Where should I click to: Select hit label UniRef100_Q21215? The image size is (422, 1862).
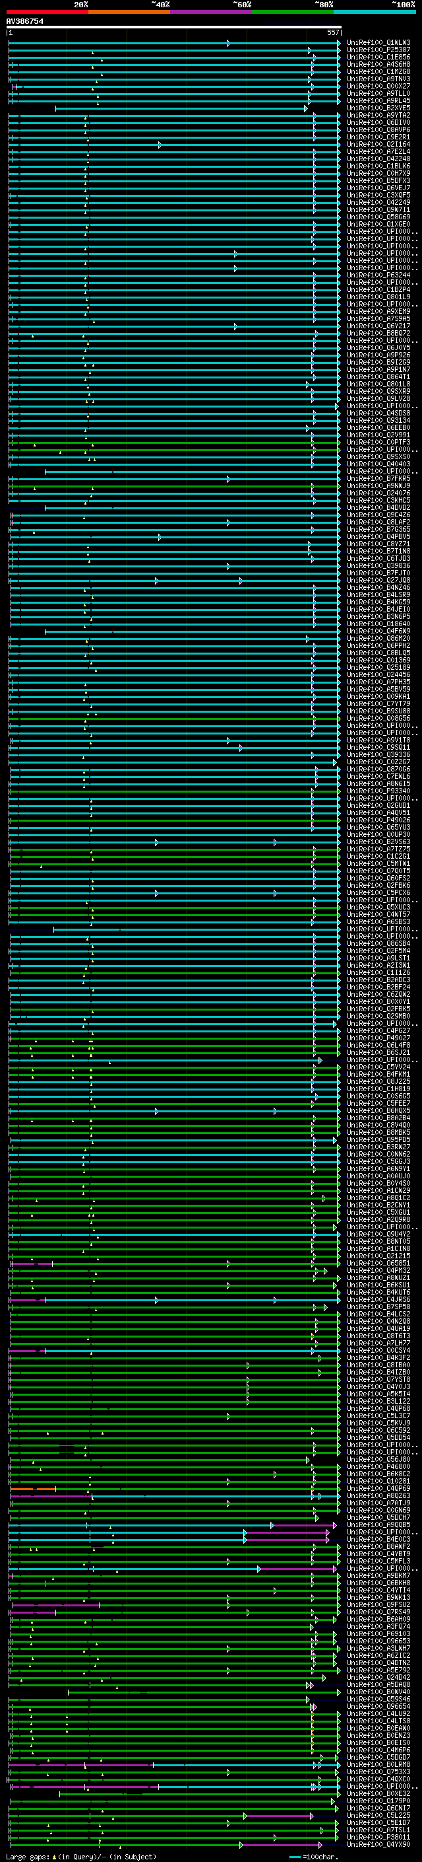378,1256
